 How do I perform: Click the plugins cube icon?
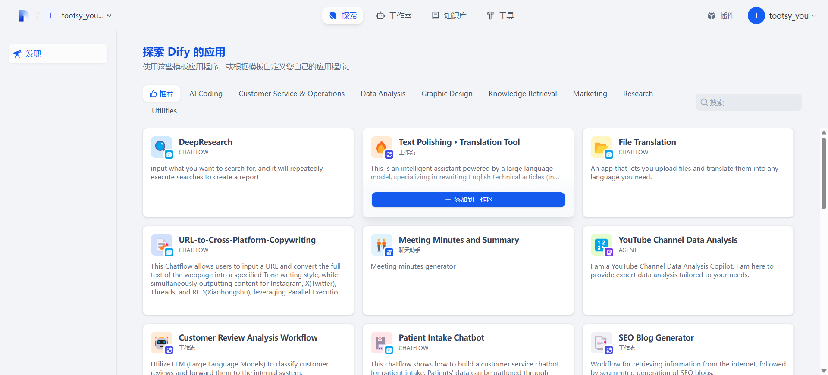[x=712, y=16]
